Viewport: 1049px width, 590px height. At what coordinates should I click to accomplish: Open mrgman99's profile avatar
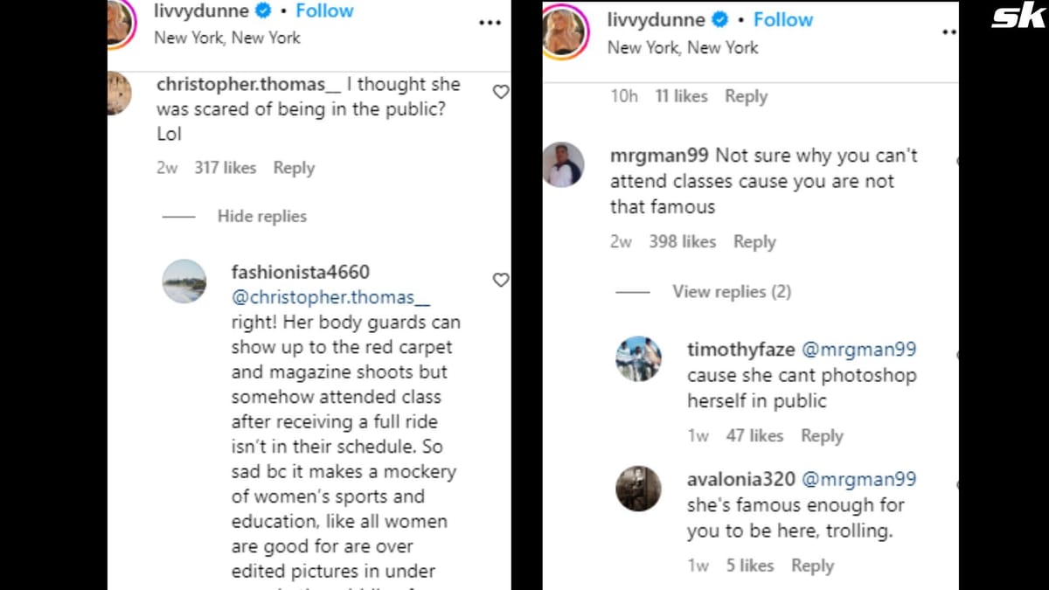pyautogui.click(x=563, y=164)
